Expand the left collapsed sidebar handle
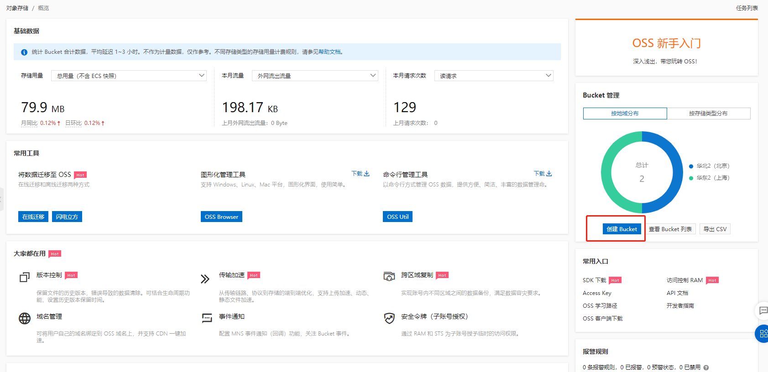768x372 pixels. tap(1, 199)
